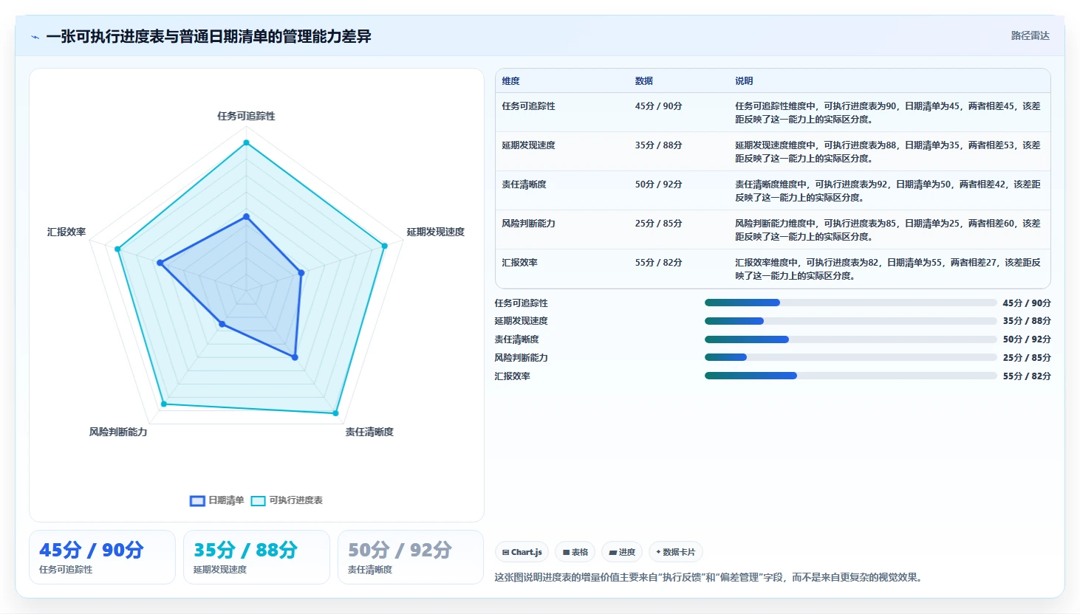Click the 任务可追踪性 progress bar
Image resolution: width=1080 pixels, height=614 pixels.
click(x=850, y=303)
